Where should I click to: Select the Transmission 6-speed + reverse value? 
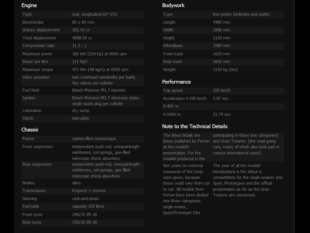coord(89,191)
